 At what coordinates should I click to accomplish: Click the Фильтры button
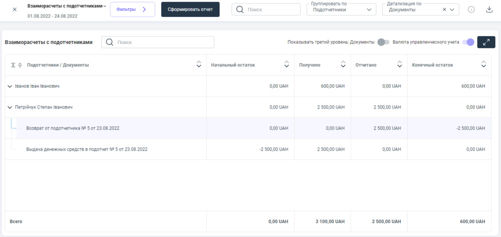tap(132, 9)
